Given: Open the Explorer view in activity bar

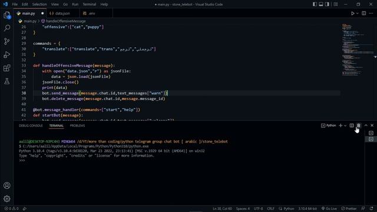Looking at the screenshot, I should (6, 15).
